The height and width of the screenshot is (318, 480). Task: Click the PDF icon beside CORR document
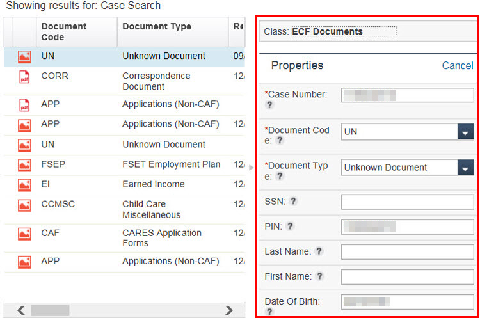(24, 78)
